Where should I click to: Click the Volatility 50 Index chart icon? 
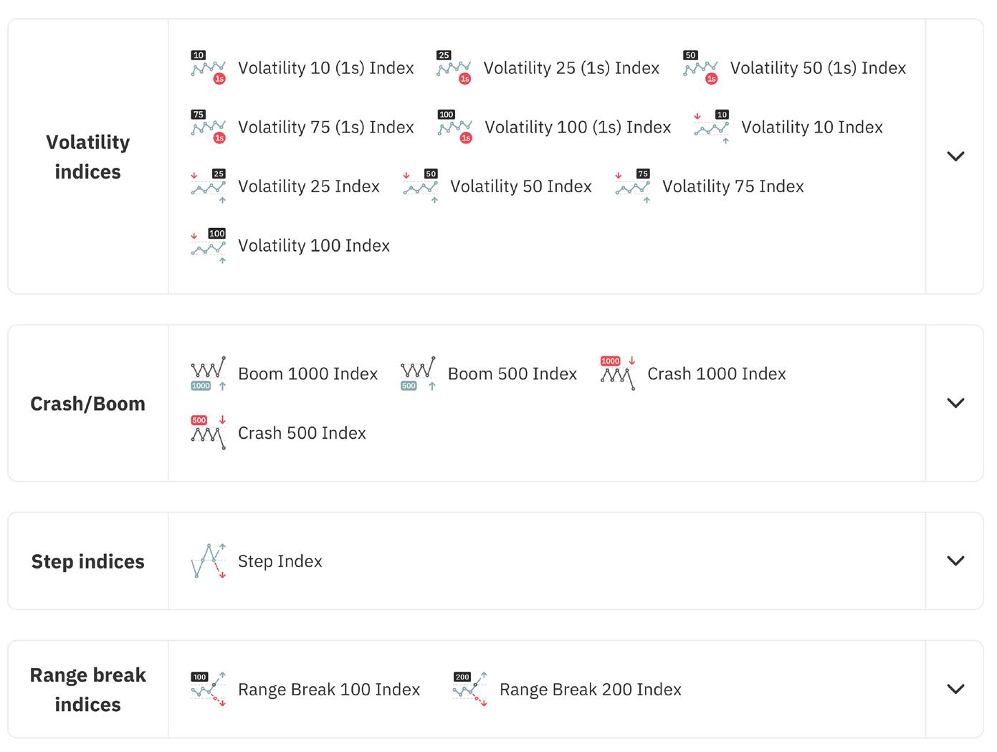point(421,186)
